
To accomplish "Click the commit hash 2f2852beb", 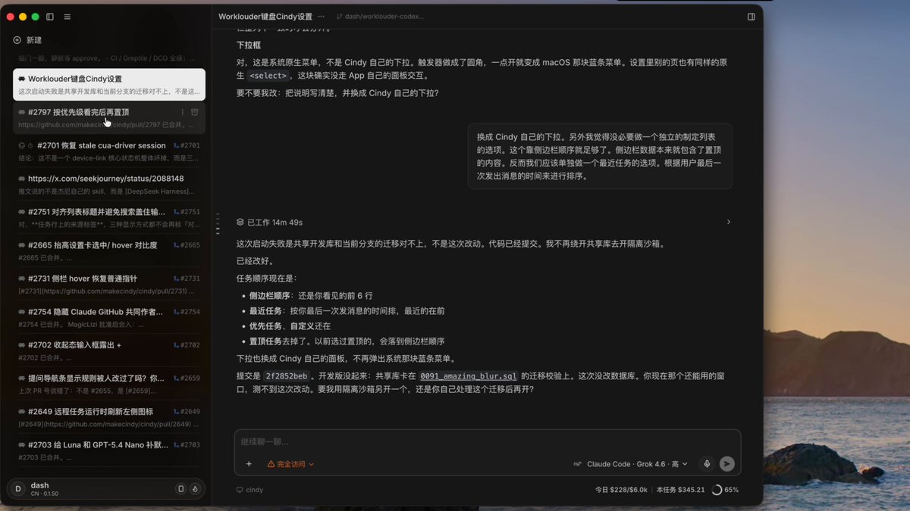I will tap(287, 376).
